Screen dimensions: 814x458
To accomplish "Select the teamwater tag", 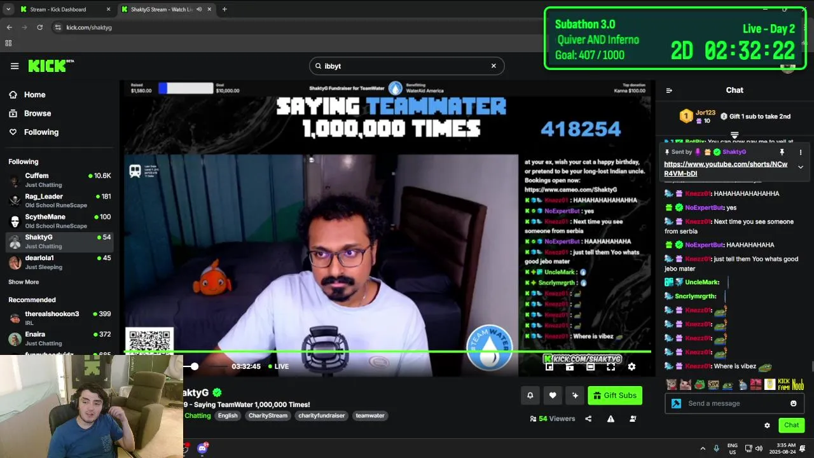I will tap(370, 415).
